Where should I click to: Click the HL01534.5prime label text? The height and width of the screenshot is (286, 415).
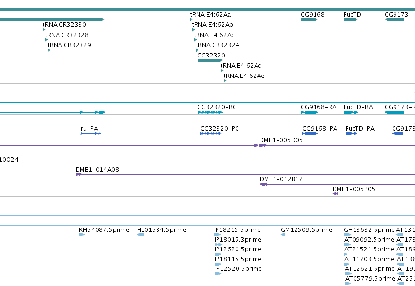pos(161,229)
